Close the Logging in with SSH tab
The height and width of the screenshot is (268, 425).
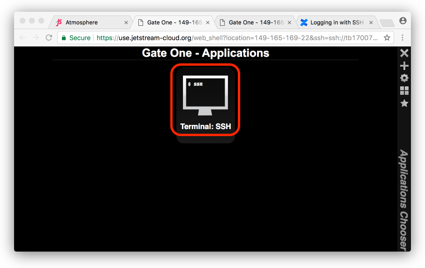pyautogui.click(x=371, y=23)
